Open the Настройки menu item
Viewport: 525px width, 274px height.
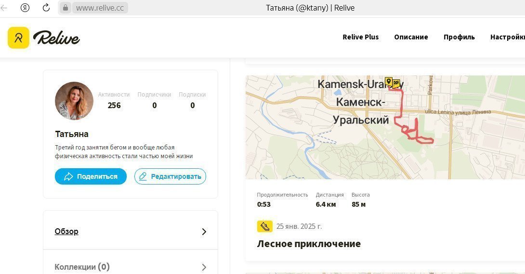click(508, 37)
